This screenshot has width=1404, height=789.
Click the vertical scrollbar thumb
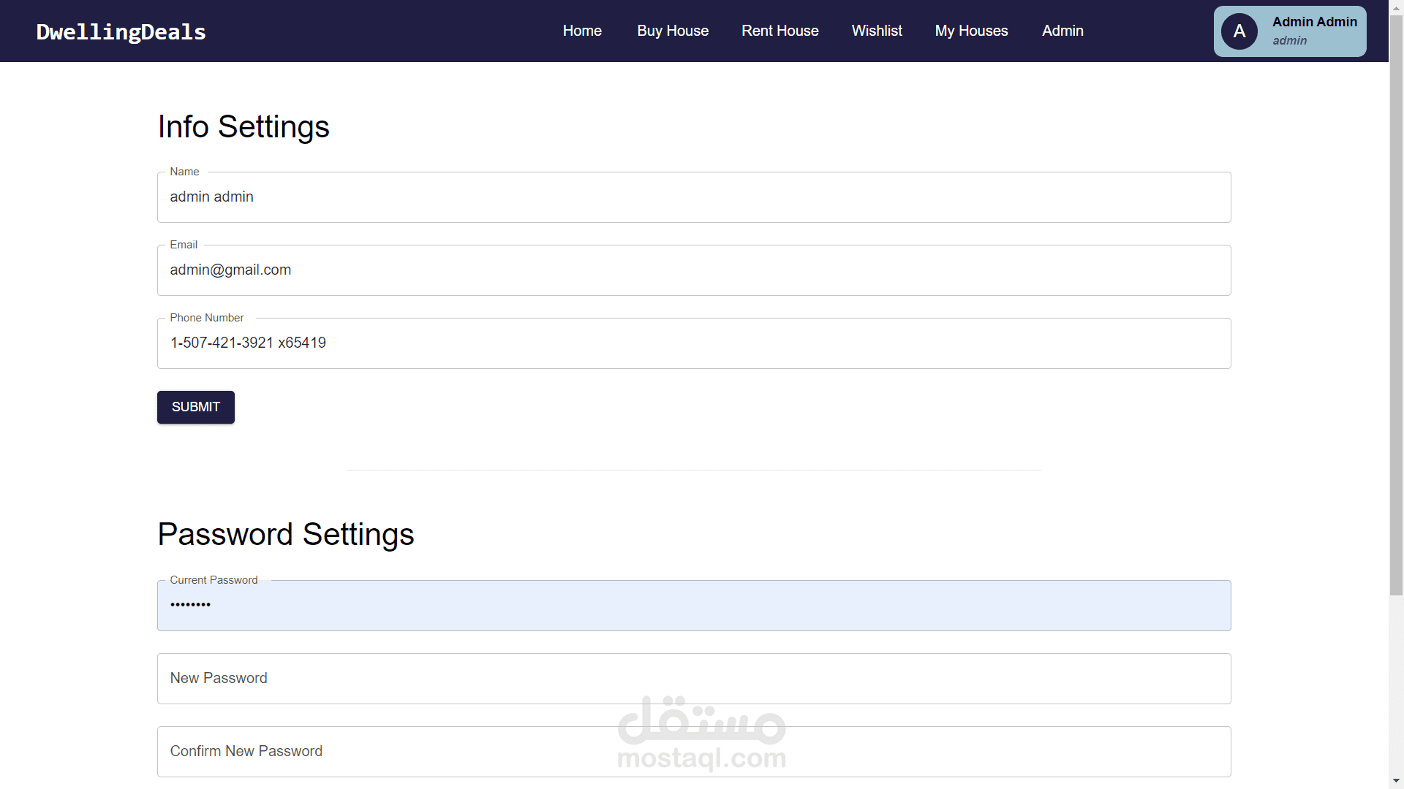(1396, 307)
